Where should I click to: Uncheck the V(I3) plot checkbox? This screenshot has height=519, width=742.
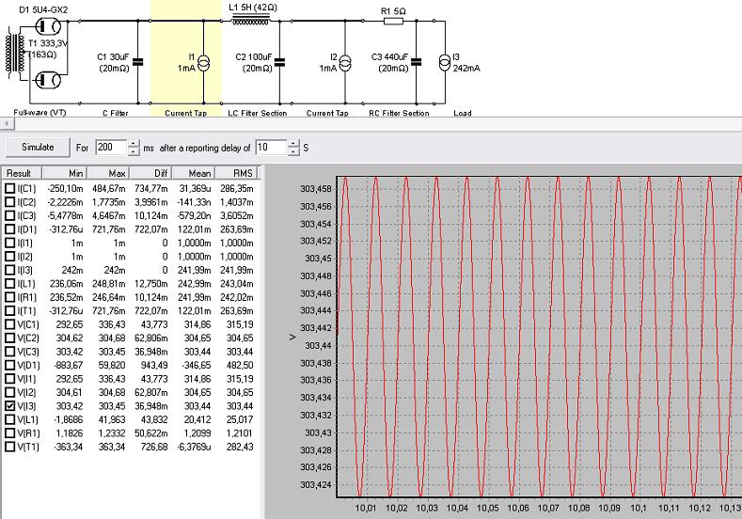[x=9, y=405]
